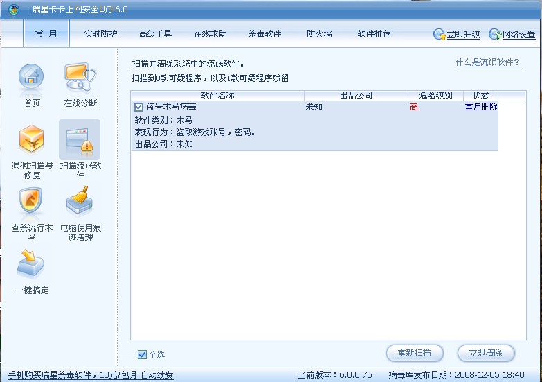Switch to the 防火墙 tab

pos(319,34)
